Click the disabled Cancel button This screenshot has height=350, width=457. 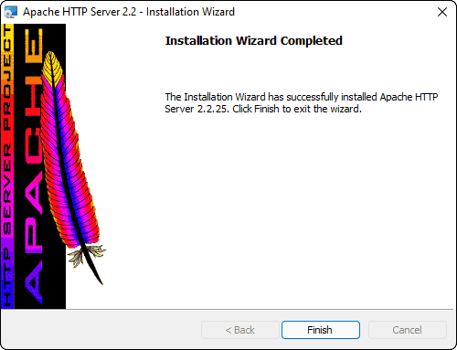pyautogui.click(x=408, y=330)
